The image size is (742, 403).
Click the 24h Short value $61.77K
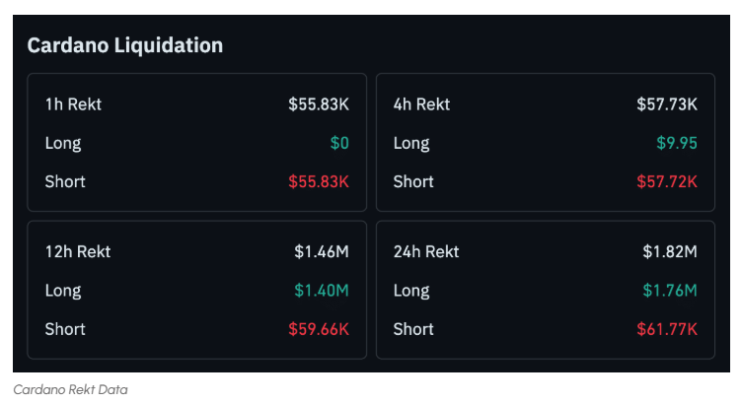coord(667,329)
